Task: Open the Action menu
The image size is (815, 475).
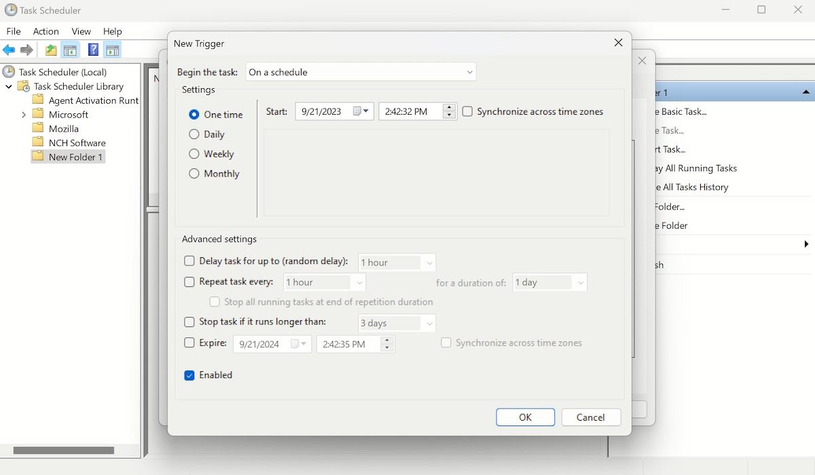Action: [46, 31]
